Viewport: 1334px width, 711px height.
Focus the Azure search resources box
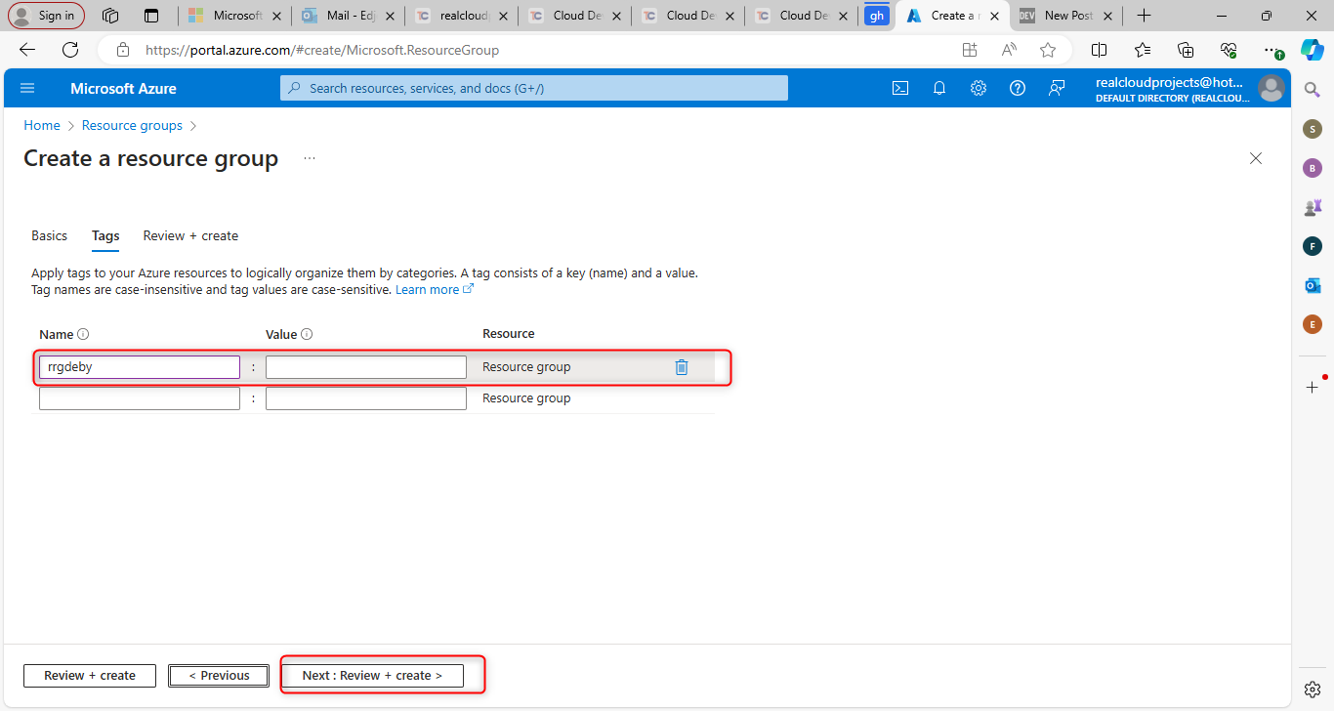coord(534,88)
